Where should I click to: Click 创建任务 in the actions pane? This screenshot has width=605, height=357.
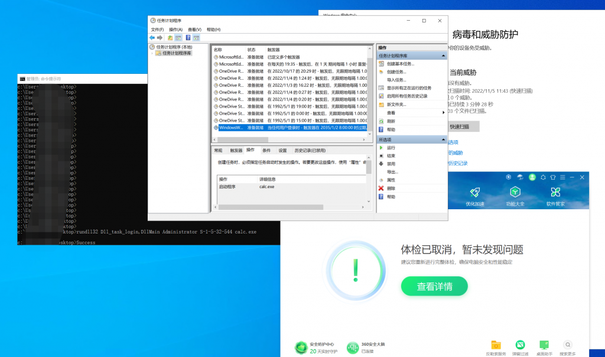(x=396, y=72)
